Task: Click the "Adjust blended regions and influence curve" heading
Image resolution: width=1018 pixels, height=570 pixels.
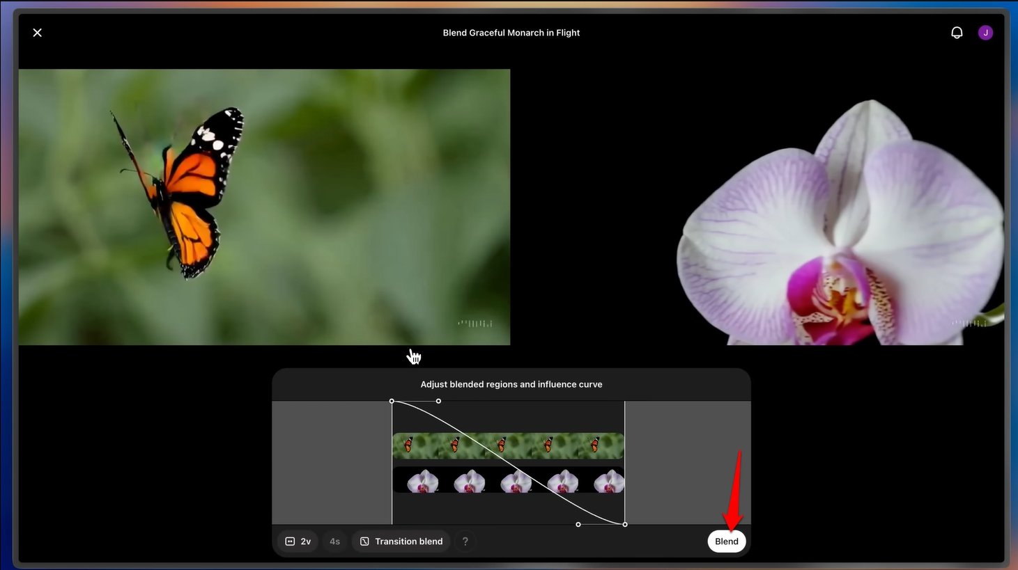Action: point(511,384)
